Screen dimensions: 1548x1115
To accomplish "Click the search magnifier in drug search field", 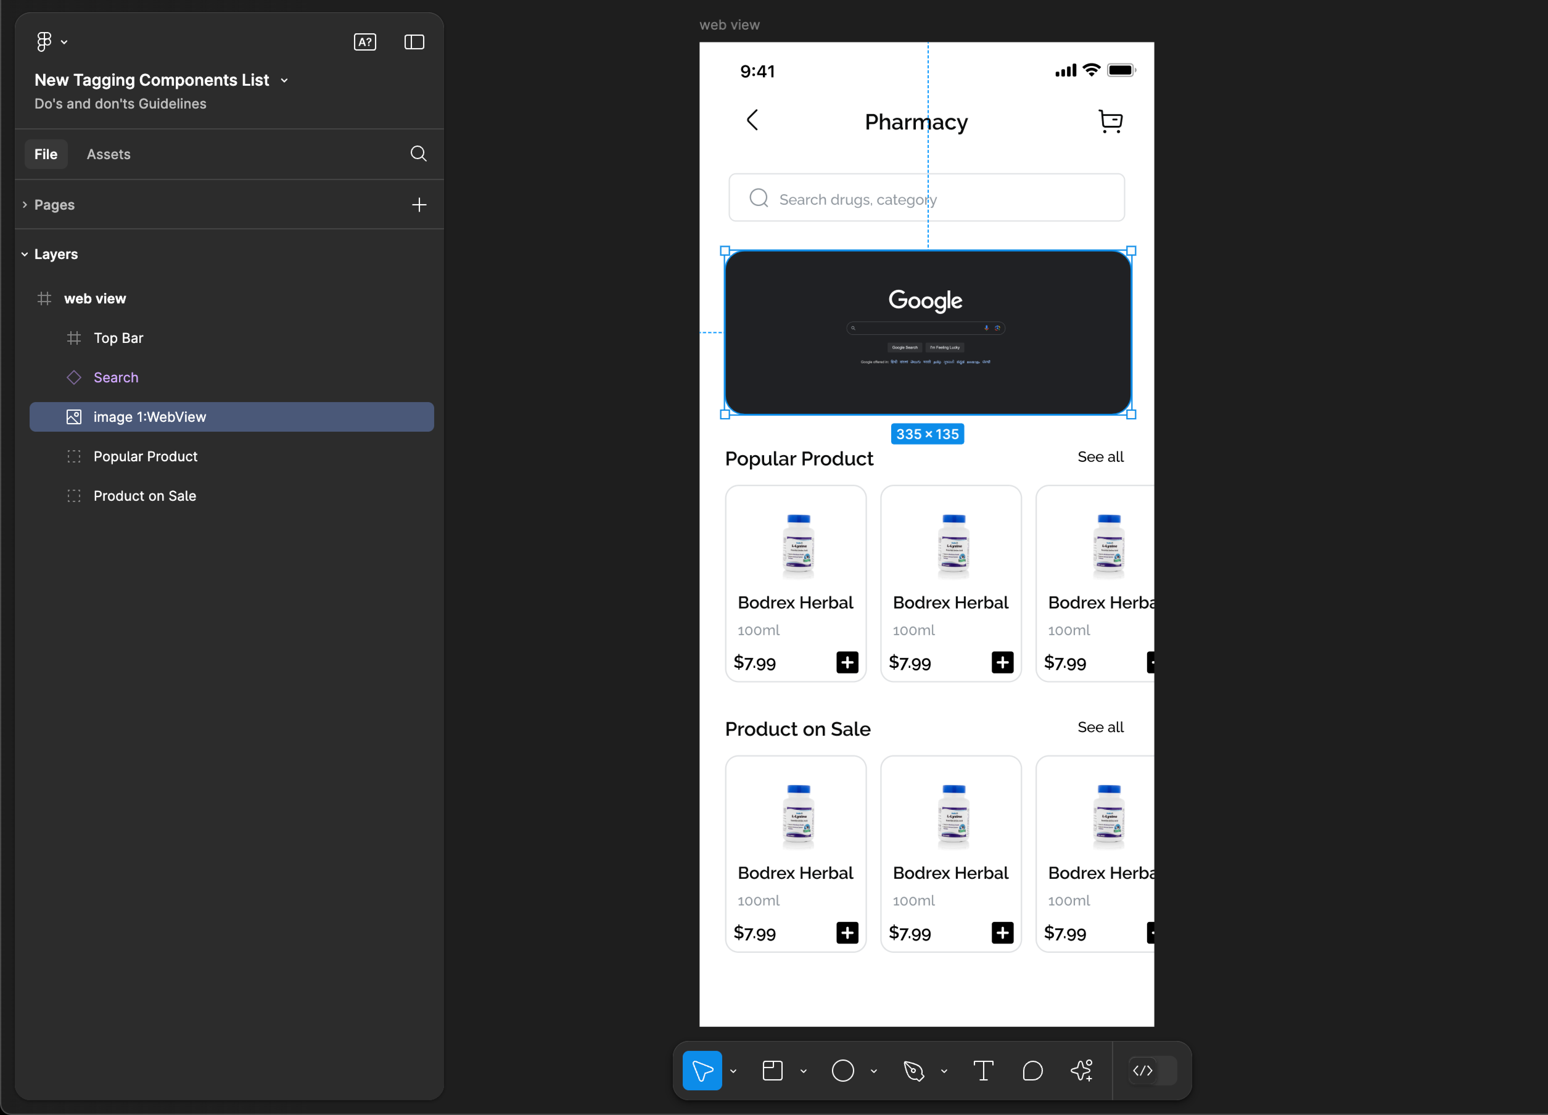I will click(x=759, y=198).
